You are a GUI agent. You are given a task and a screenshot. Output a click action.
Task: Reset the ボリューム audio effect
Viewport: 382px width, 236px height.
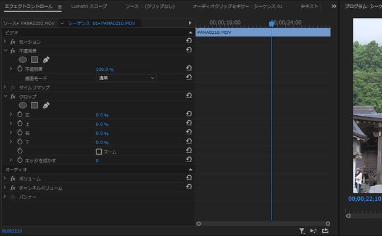pyautogui.click(x=189, y=178)
